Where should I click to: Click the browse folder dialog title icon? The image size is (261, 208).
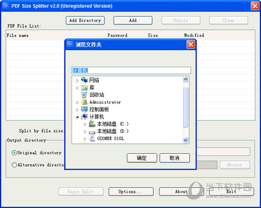(70, 44)
